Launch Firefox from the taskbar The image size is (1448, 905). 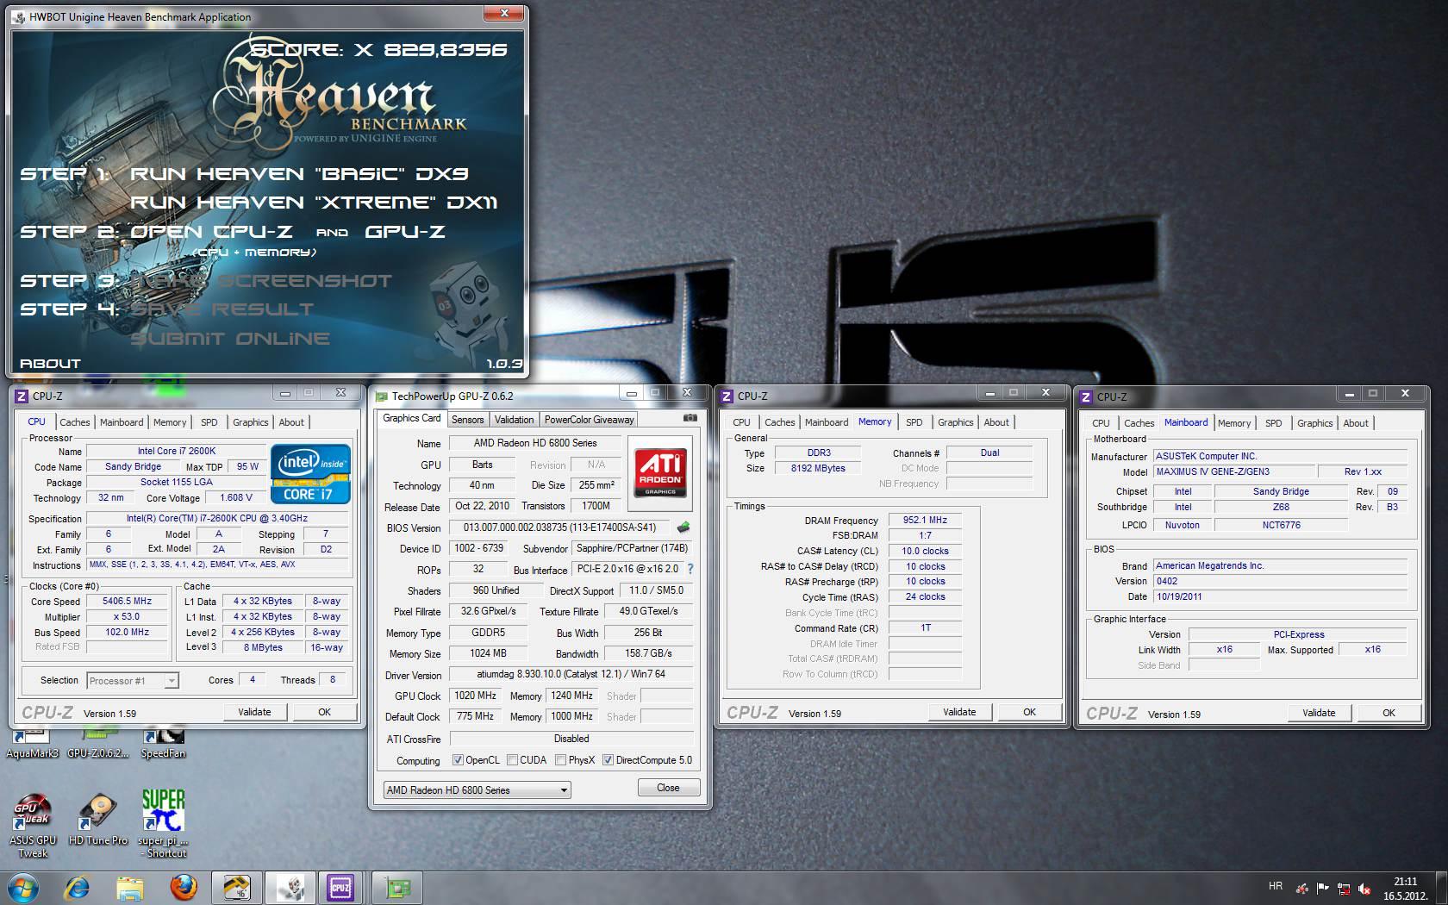pos(183,887)
